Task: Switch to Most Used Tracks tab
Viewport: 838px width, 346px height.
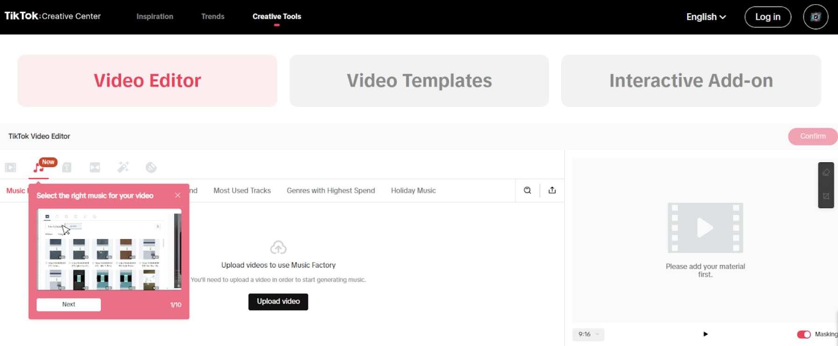Action: tap(242, 191)
